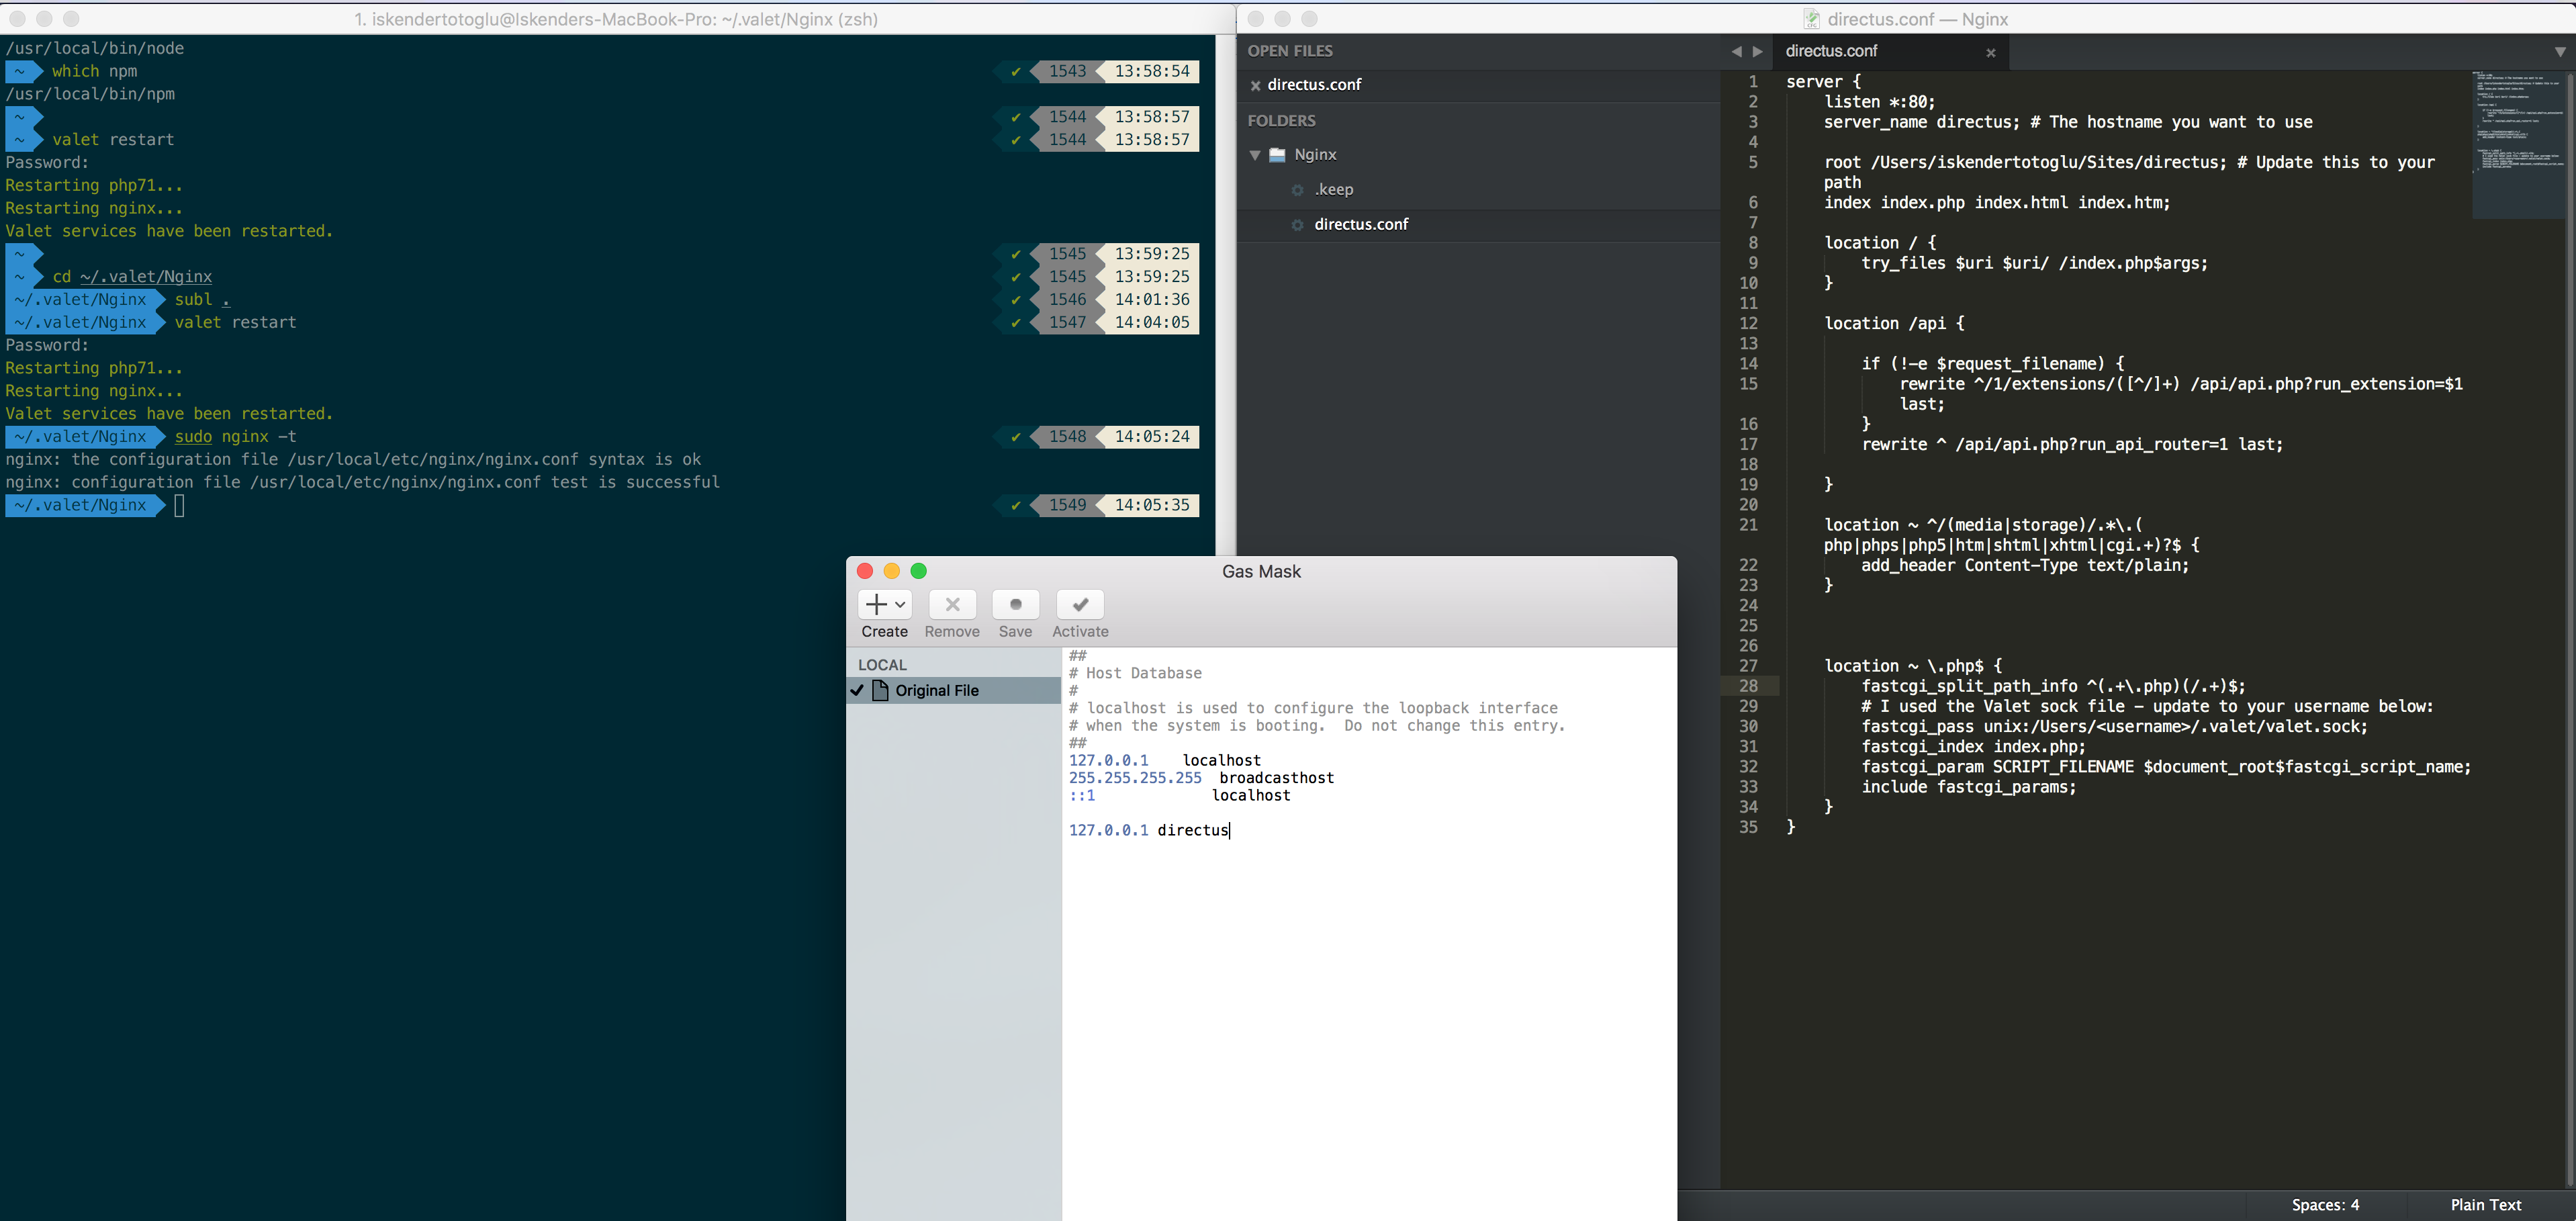Open the tab list dropdown triangle
2576x1221 pixels.
pyautogui.click(x=2559, y=52)
